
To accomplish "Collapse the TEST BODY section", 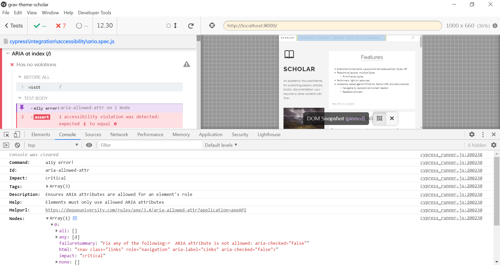I will pos(20,98).
